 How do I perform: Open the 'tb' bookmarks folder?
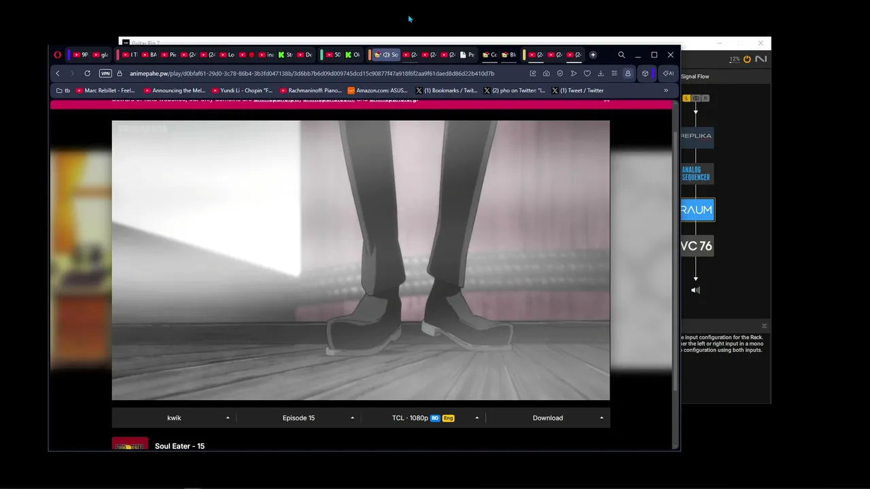coord(63,90)
